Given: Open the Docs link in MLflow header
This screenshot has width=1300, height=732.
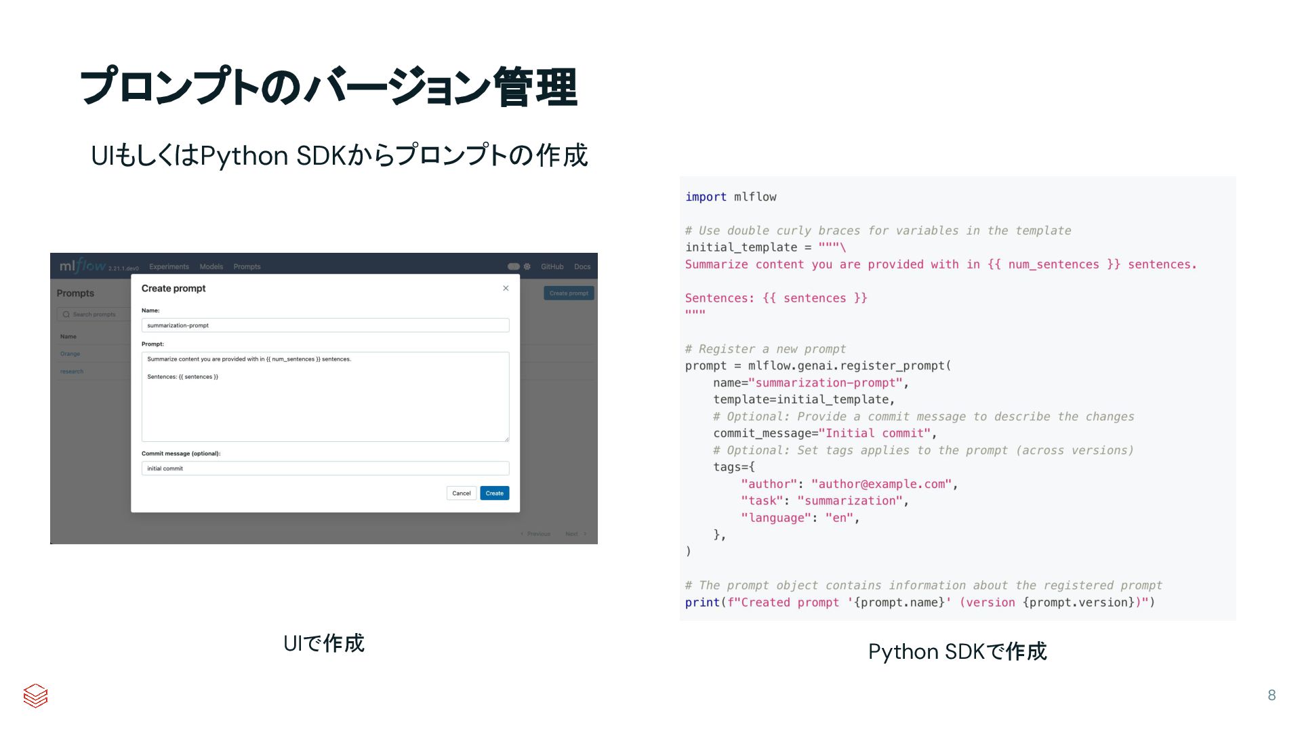Looking at the screenshot, I should coord(582,267).
